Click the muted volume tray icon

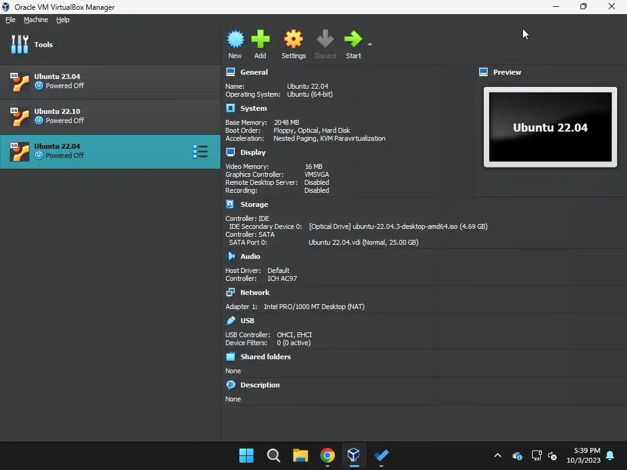552,455
